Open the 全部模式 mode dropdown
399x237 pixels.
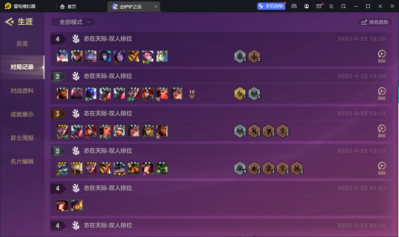click(73, 22)
